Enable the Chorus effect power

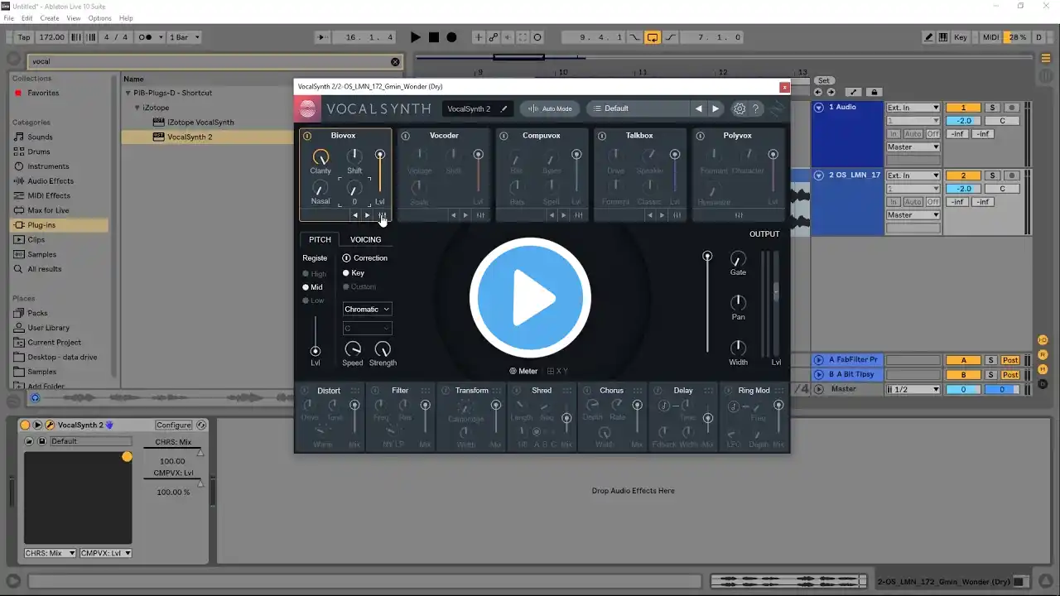[x=587, y=391]
